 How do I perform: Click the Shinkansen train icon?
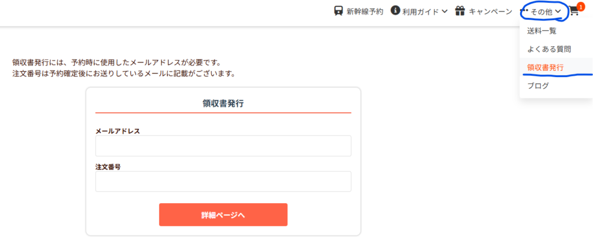coord(338,11)
